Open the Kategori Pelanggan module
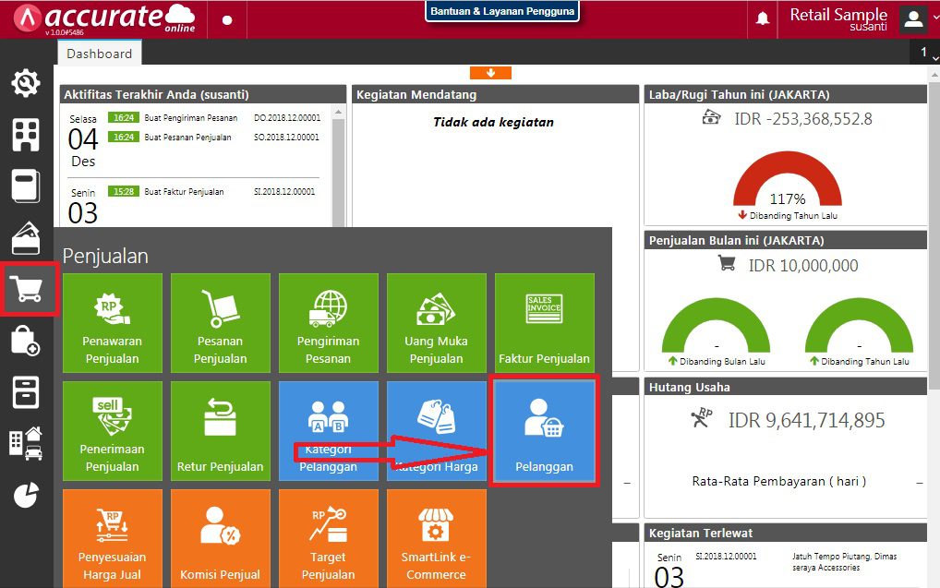Screen dimensions: 940x588 coord(328,430)
